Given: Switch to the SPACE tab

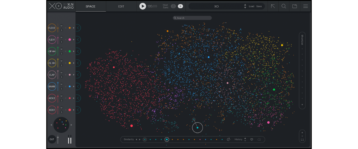Looking at the screenshot, I should [90, 6].
